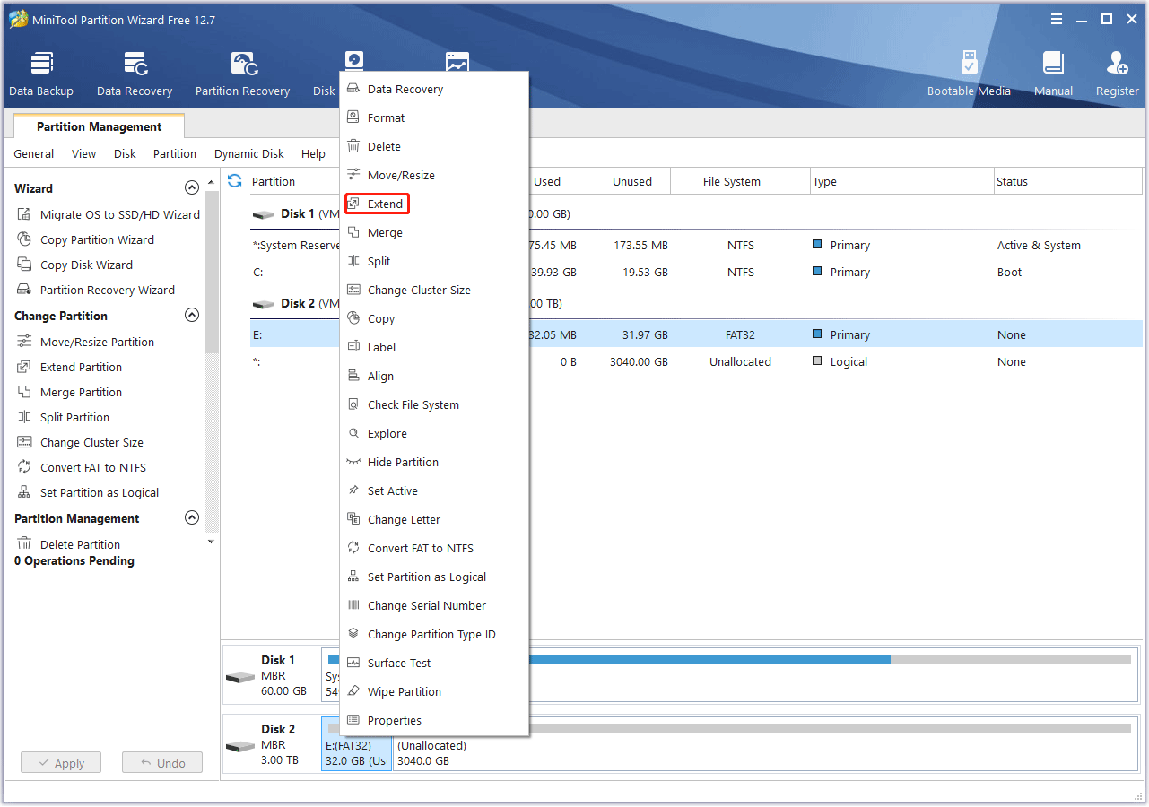This screenshot has height=807, width=1149.
Task: Select Change Letter in context menu
Action: pos(434,519)
